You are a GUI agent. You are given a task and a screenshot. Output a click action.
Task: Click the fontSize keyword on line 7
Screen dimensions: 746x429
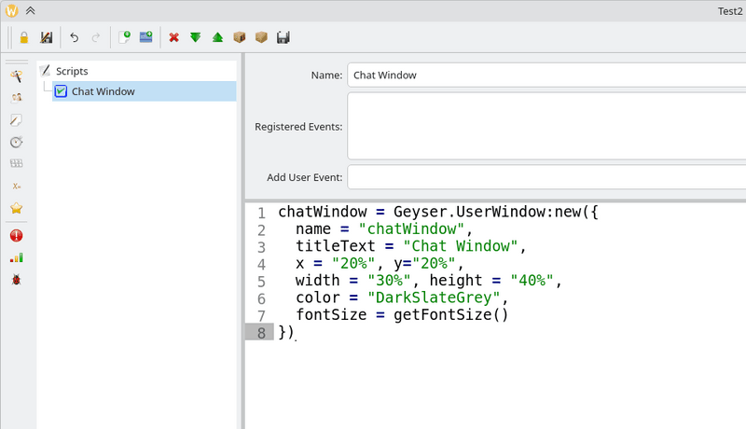coord(331,314)
